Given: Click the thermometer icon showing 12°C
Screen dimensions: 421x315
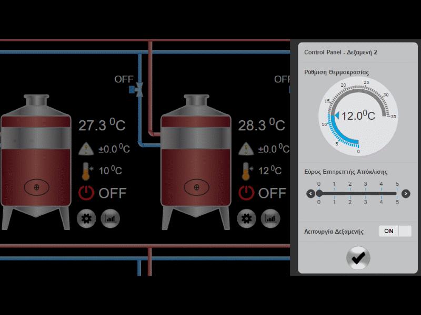Looking at the screenshot, I should [x=246, y=170].
